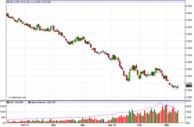Viewport: 194px width, 127px height.
Task: Click the 3.600 price axis label
Action: pos(189,41)
